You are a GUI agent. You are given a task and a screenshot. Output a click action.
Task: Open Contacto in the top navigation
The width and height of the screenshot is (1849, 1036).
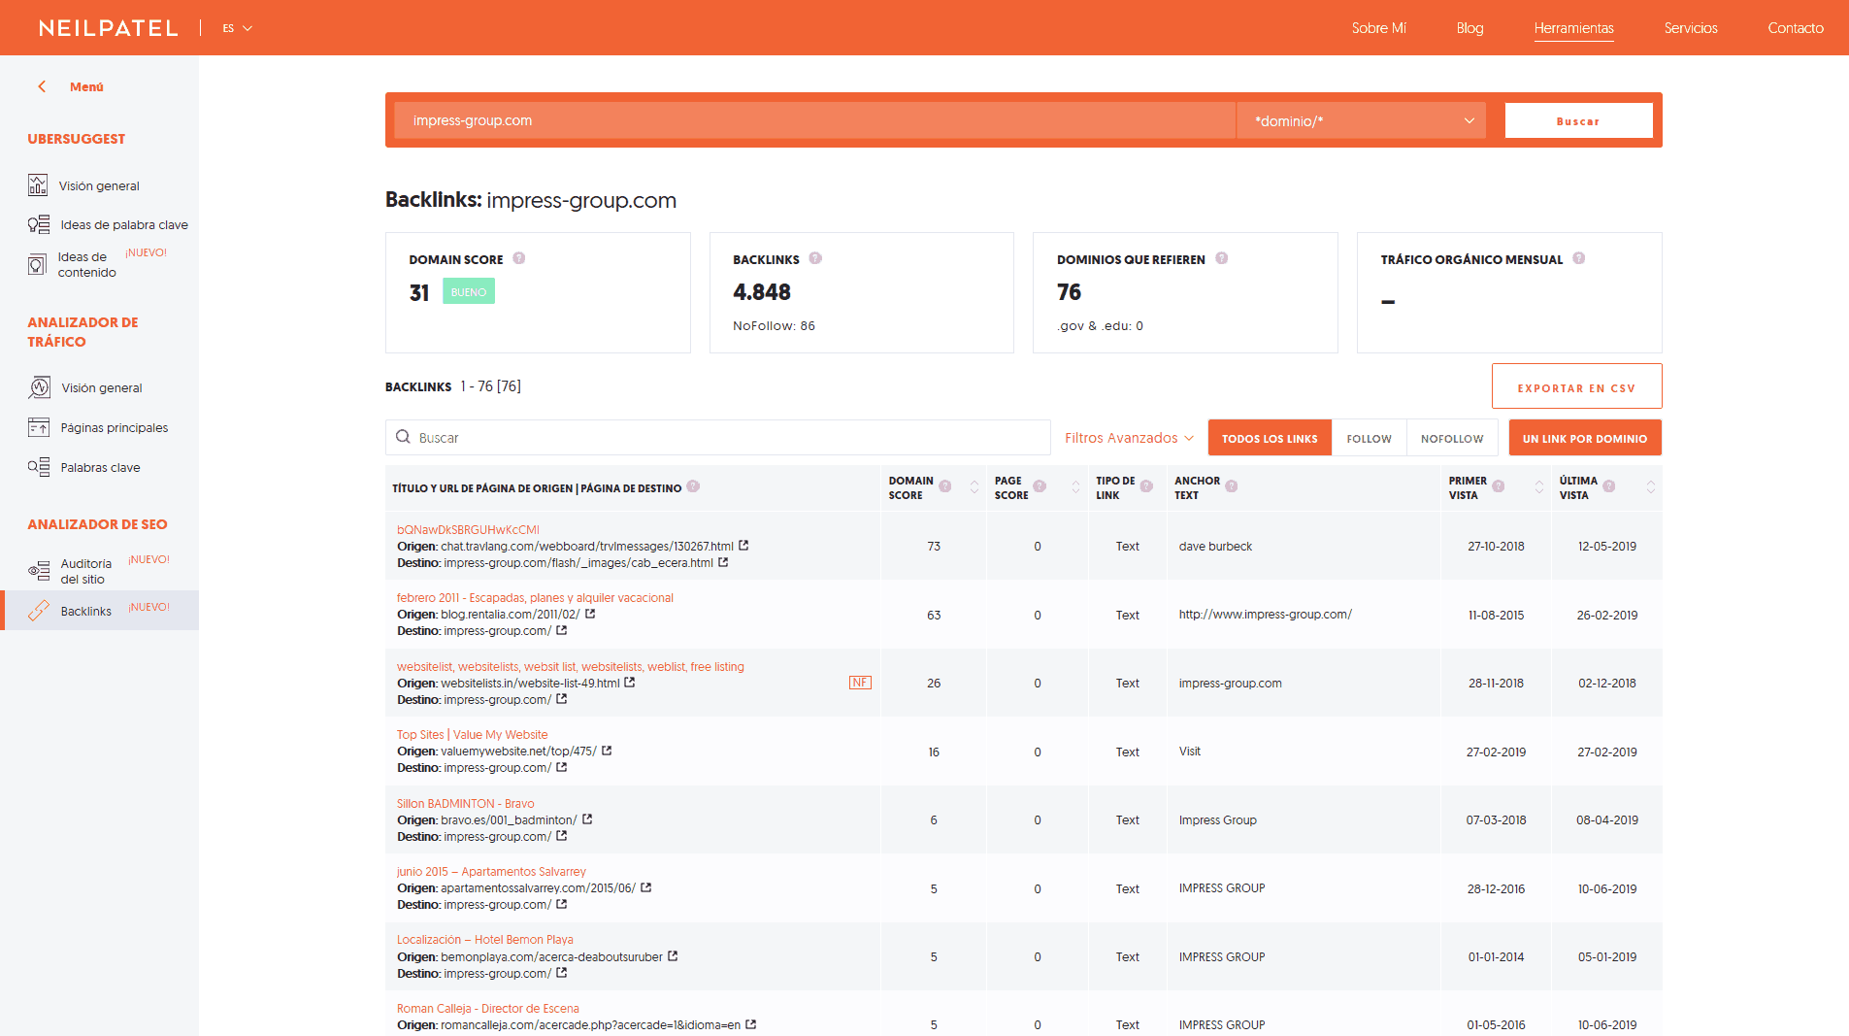(1796, 28)
